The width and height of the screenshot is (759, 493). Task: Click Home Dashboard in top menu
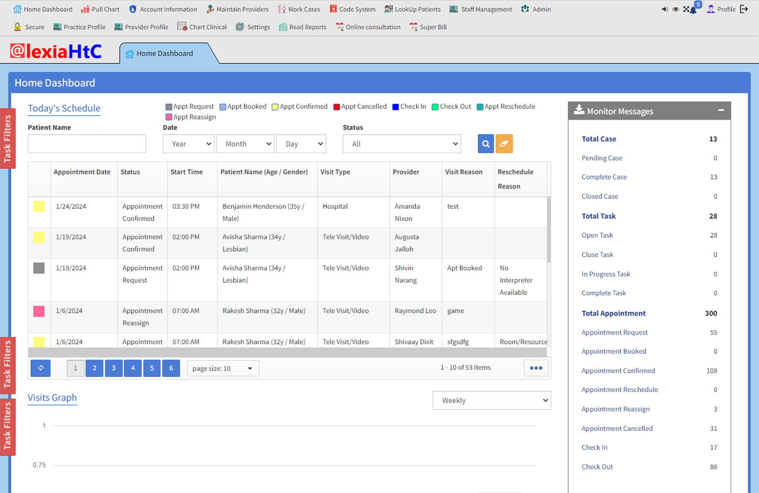(43, 9)
